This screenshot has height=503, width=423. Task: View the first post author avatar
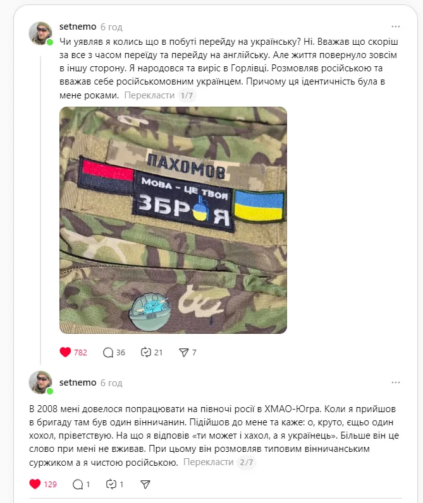click(40, 33)
